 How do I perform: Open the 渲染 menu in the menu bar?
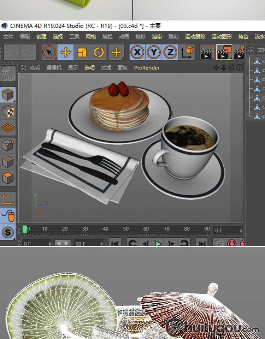tap(157, 37)
